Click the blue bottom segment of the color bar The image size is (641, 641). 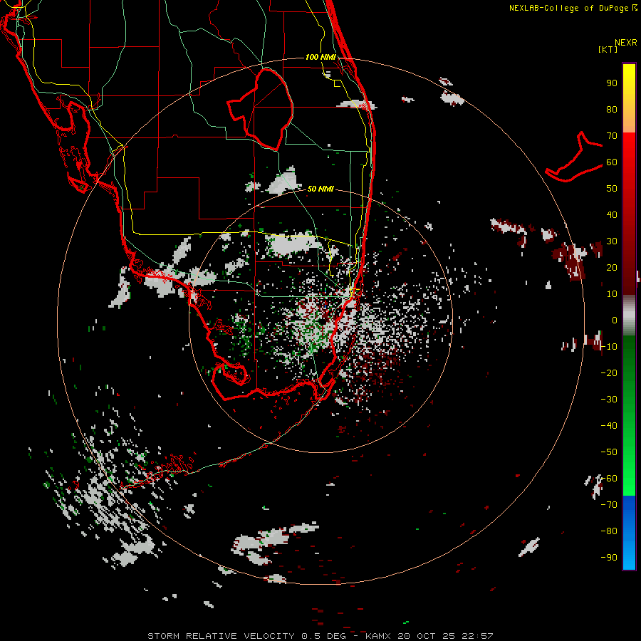coord(629,532)
